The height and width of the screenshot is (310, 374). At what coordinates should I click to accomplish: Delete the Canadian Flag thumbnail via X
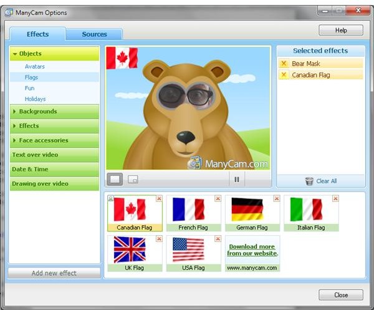[159, 198]
